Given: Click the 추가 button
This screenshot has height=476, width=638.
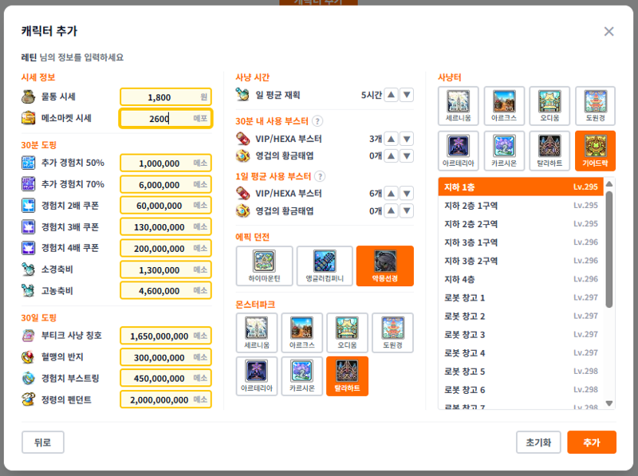Looking at the screenshot, I should 592,443.
